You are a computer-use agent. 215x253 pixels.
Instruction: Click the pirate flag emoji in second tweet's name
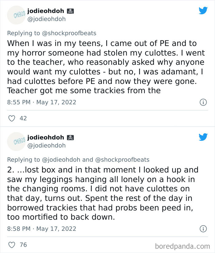(x=70, y=137)
